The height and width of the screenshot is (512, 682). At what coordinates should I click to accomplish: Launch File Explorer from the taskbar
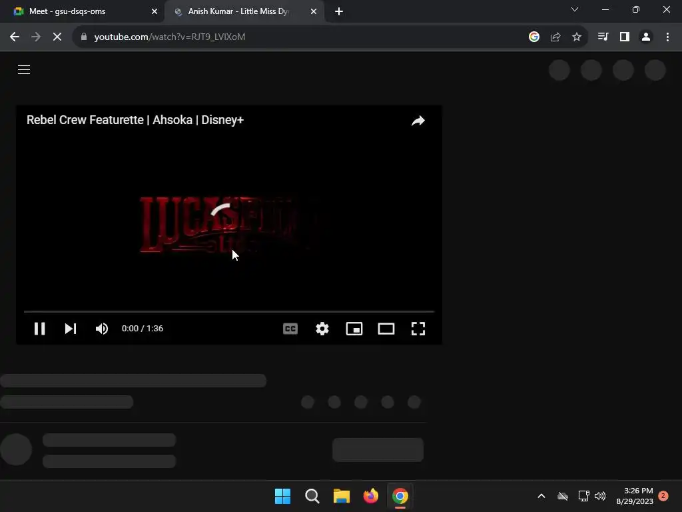click(342, 496)
